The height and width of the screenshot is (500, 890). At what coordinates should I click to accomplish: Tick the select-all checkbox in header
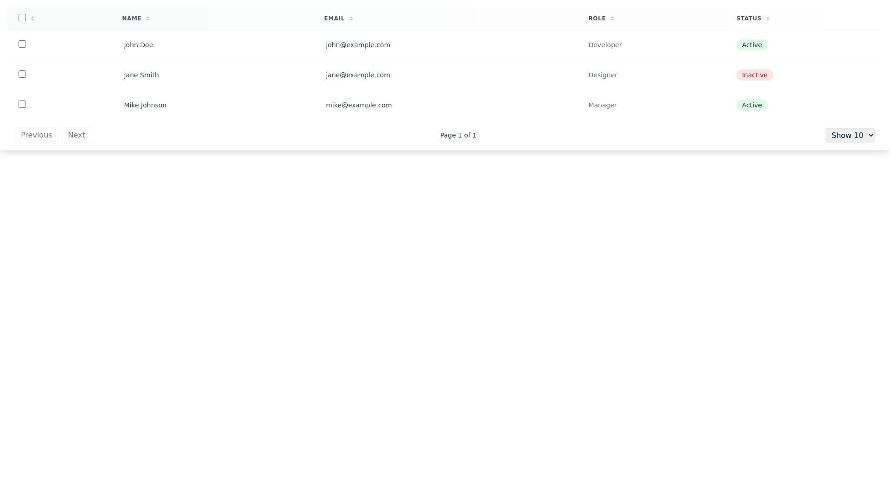click(22, 18)
